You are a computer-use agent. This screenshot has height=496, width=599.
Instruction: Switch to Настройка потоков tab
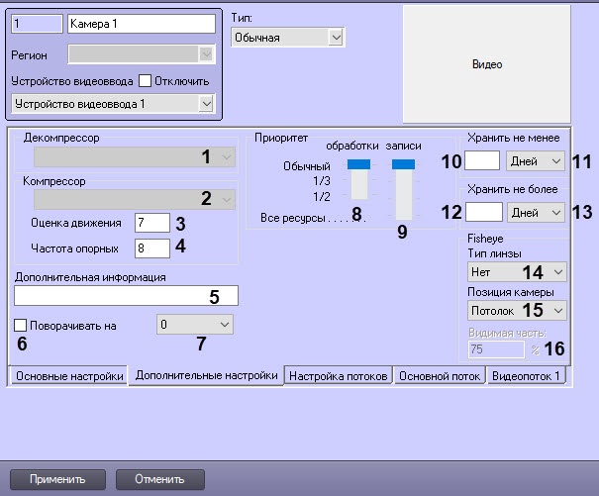pyautogui.click(x=339, y=376)
